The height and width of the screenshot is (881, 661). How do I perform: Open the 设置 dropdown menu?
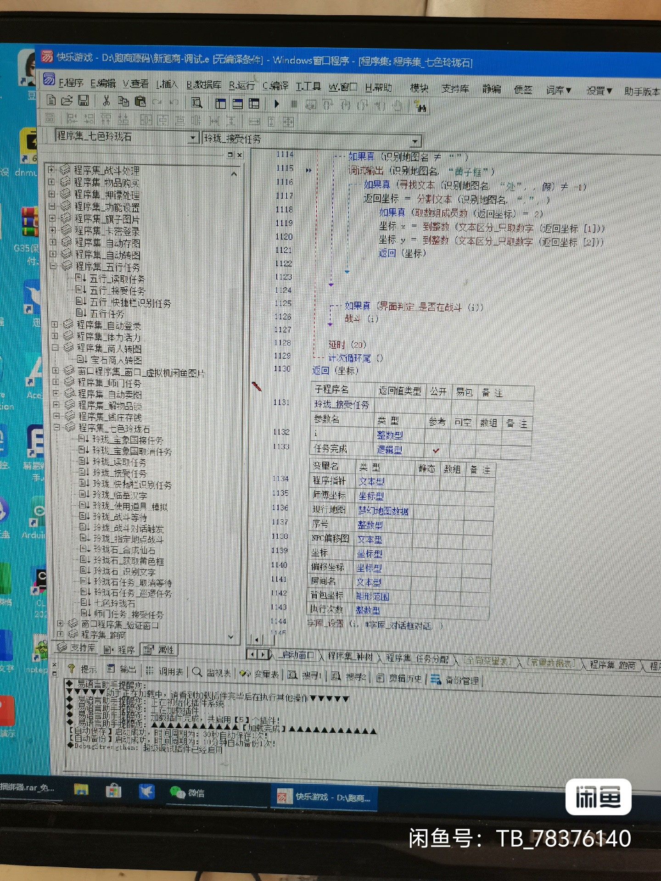599,91
